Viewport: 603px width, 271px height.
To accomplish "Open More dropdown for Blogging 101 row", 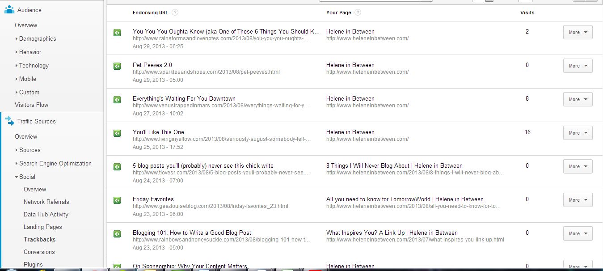I will [578, 233].
